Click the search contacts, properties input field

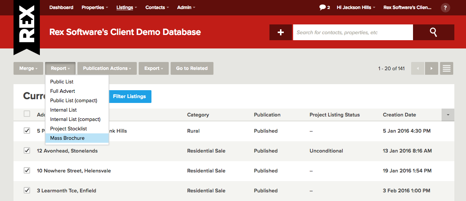click(353, 32)
